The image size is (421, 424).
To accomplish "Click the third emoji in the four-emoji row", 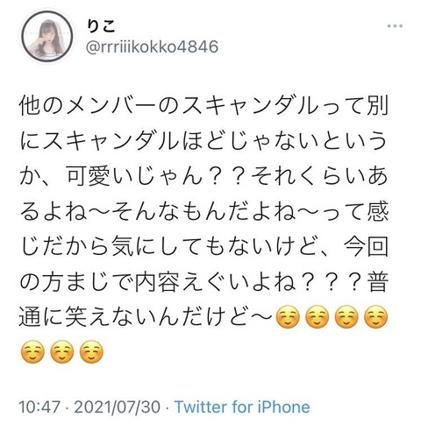I will (x=346, y=317).
